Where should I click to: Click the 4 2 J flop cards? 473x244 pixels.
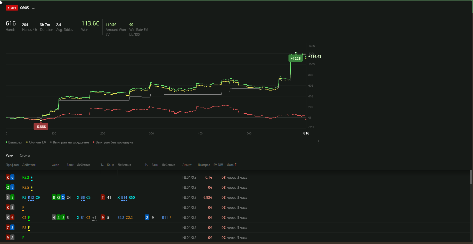[x=59, y=218]
